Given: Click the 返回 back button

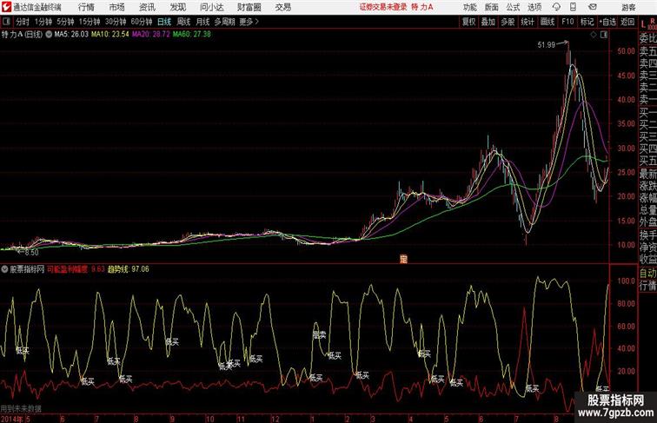Looking at the screenshot, I should point(627,22).
